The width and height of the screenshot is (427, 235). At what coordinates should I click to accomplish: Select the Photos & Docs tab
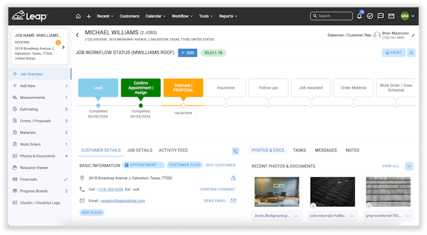pyautogui.click(x=268, y=150)
